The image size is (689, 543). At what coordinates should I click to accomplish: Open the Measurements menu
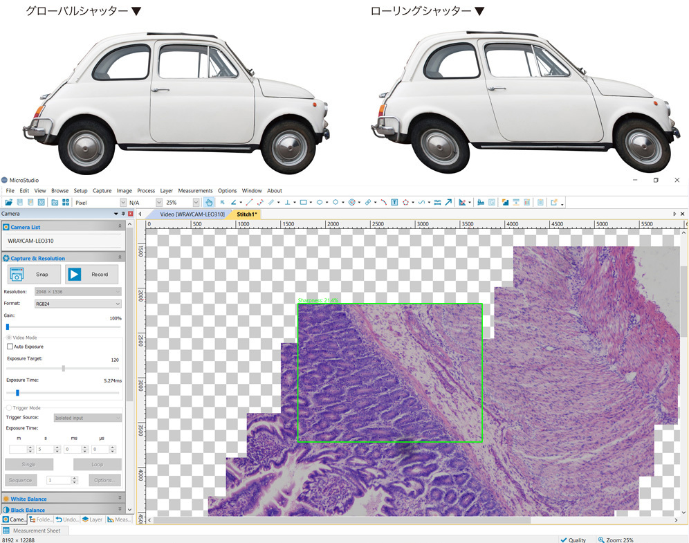tap(195, 191)
